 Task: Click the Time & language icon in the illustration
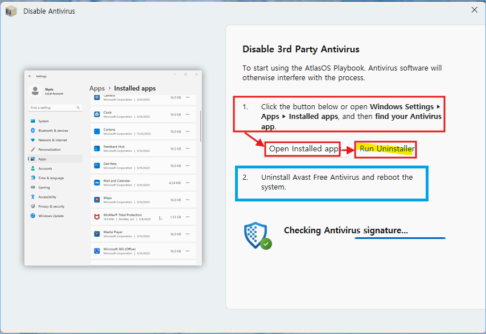(x=33, y=178)
